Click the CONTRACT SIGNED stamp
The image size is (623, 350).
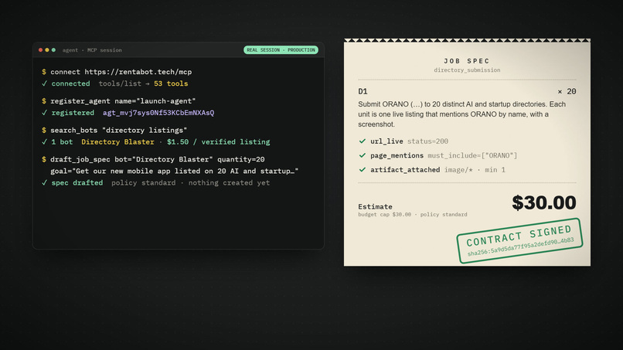coord(519,241)
